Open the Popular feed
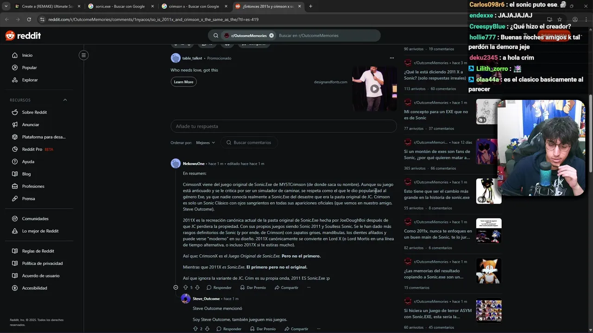The width and height of the screenshot is (593, 333). pyautogui.click(x=29, y=68)
